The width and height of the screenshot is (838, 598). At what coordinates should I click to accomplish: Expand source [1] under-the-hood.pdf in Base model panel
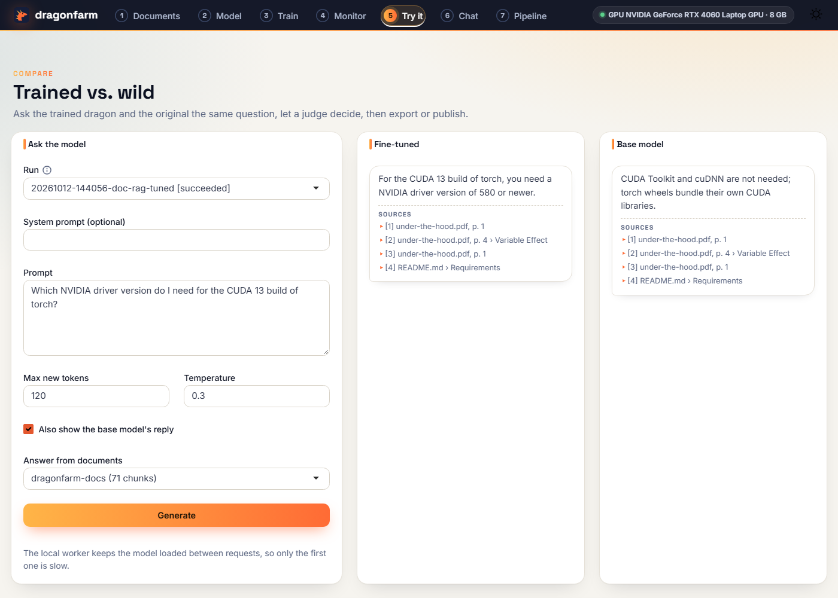pos(674,240)
